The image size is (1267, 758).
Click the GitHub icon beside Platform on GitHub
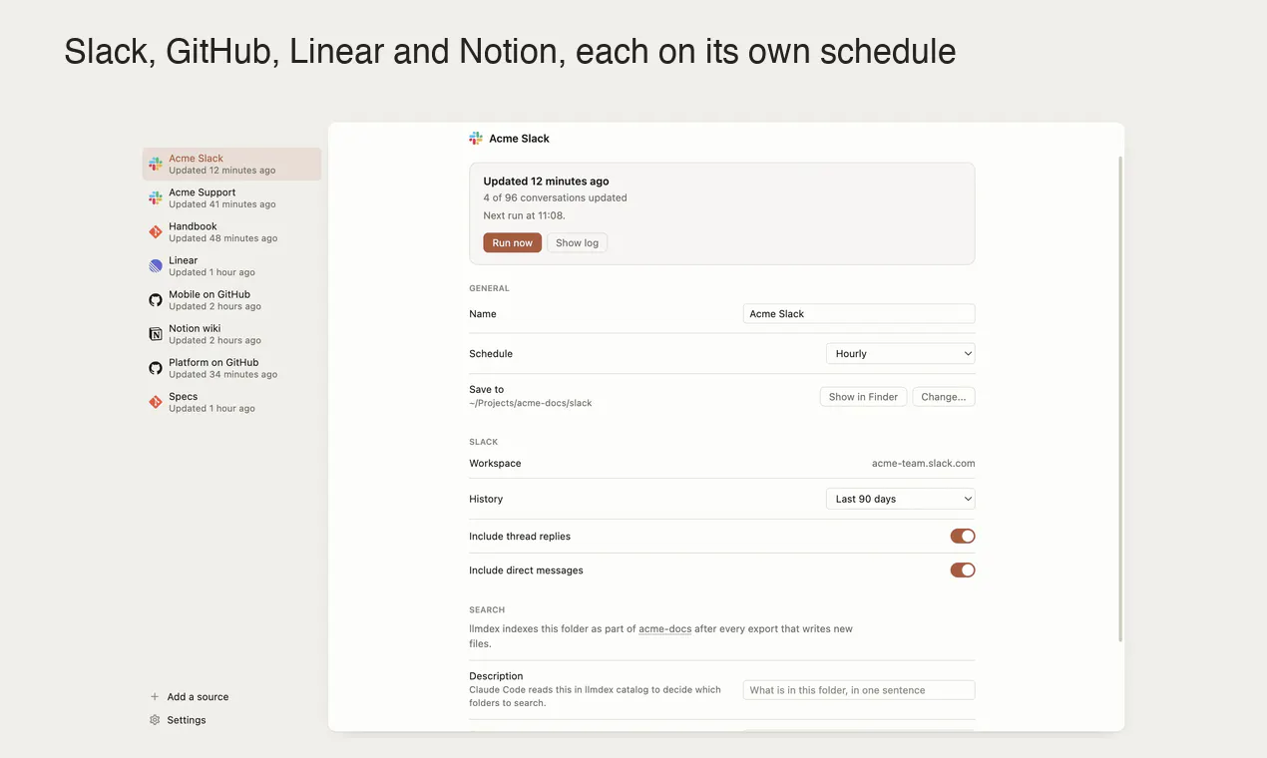[156, 367]
